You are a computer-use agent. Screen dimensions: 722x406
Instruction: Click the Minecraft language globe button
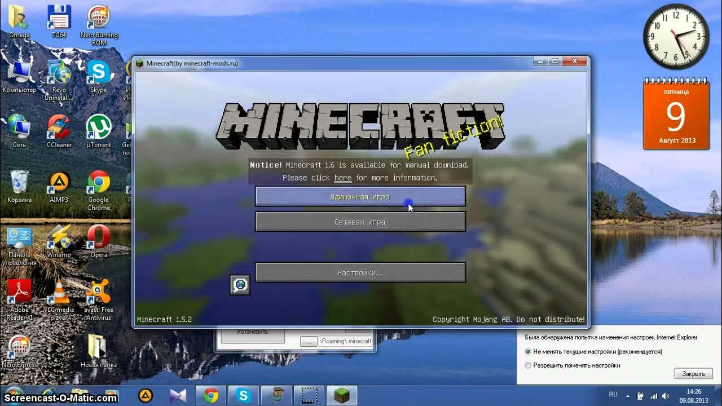coord(240,285)
